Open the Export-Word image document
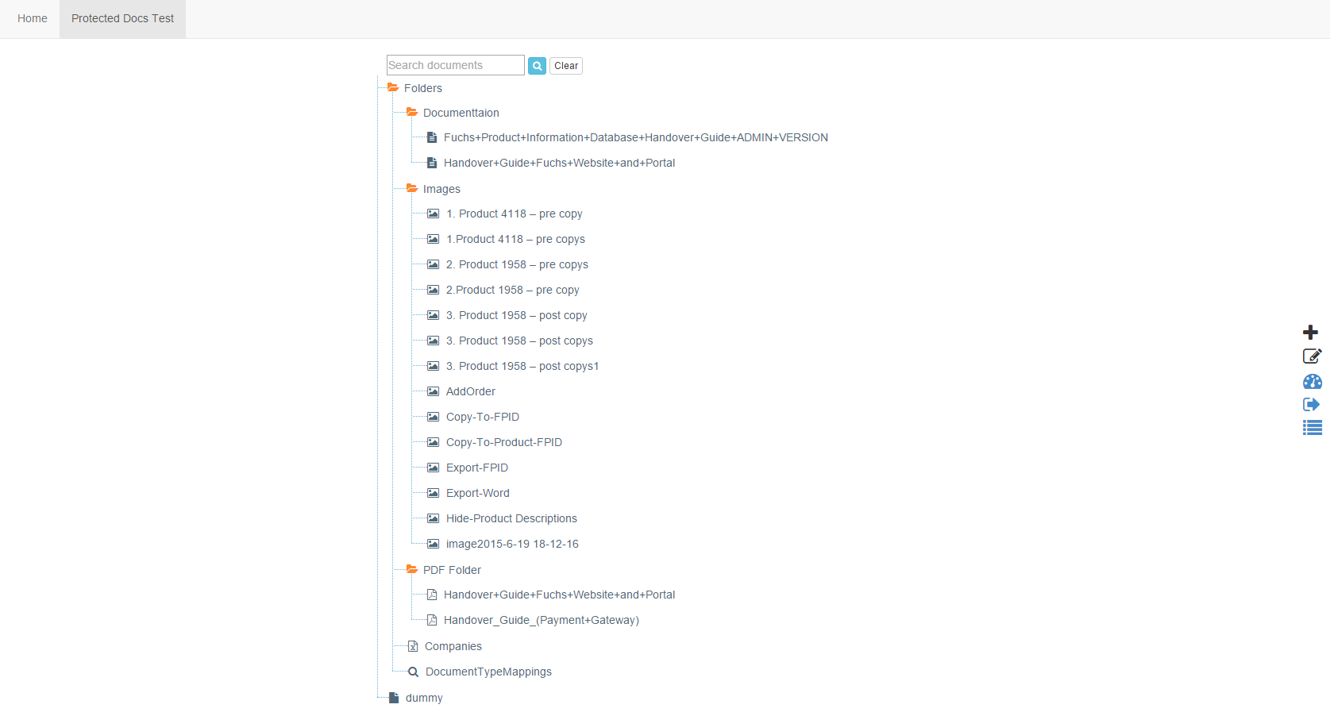1330x716 pixels. 477,493
